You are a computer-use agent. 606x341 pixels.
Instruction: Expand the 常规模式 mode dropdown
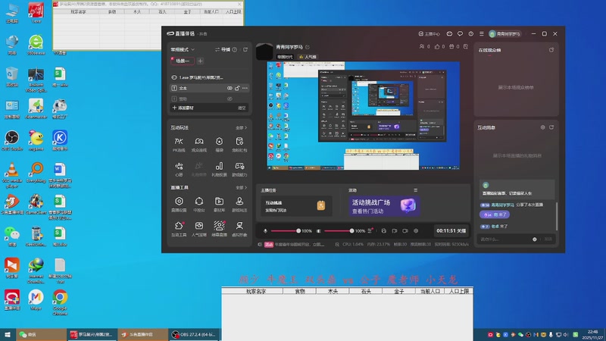pyautogui.click(x=183, y=49)
